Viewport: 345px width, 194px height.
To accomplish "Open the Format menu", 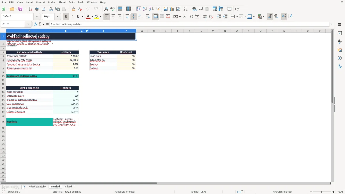I will pos(41,2).
